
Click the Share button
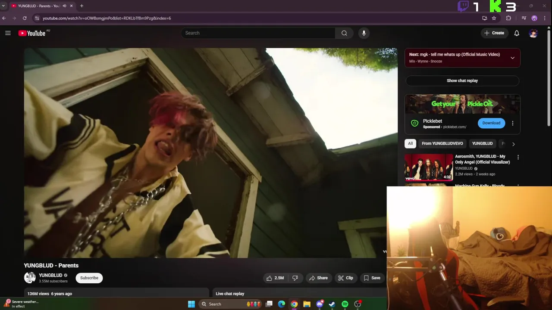[319, 278]
